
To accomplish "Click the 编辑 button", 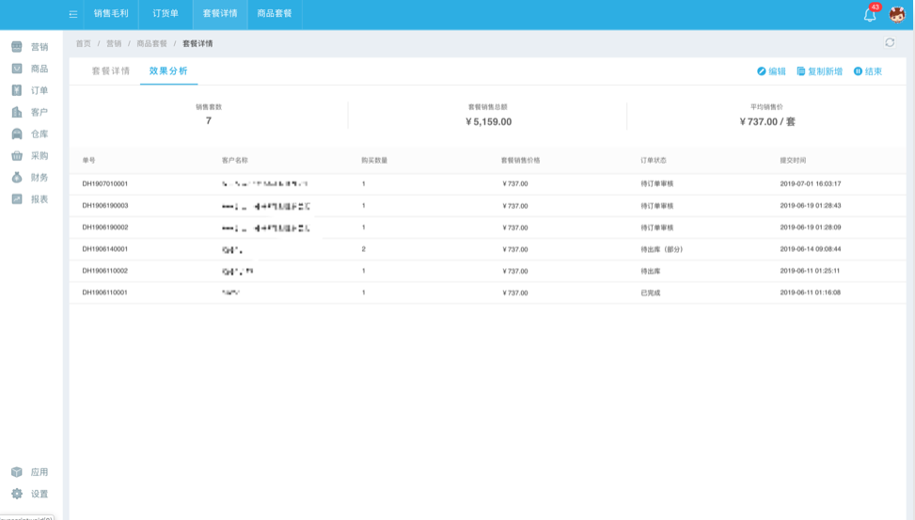I will [x=771, y=71].
